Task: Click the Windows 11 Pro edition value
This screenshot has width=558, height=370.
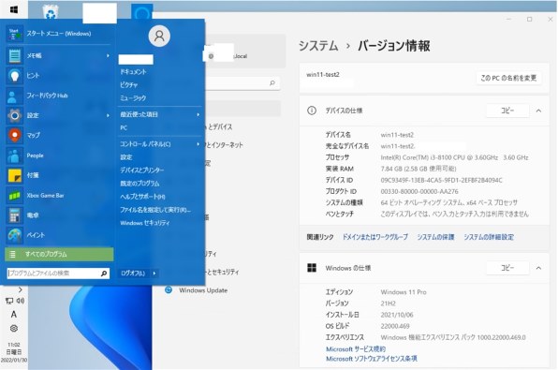Action: (404, 292)
